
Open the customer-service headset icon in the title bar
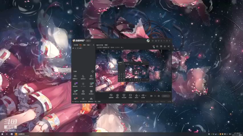pyautogui.click(x=156, y=41)
